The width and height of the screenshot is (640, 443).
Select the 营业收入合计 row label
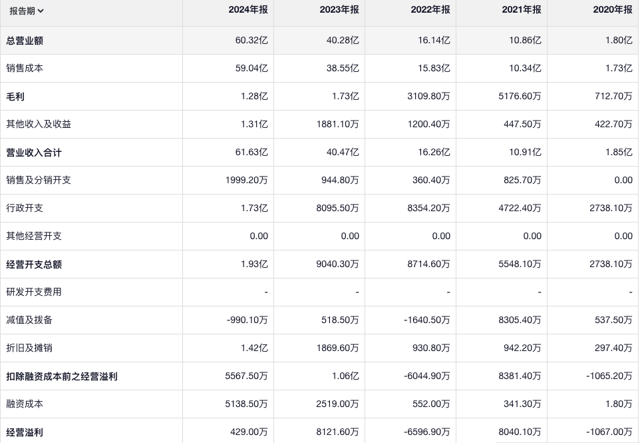[34, 153]
